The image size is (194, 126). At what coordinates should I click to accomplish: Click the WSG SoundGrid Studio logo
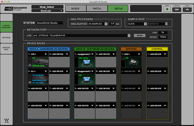pyautogui.click(x=16, y=9)
